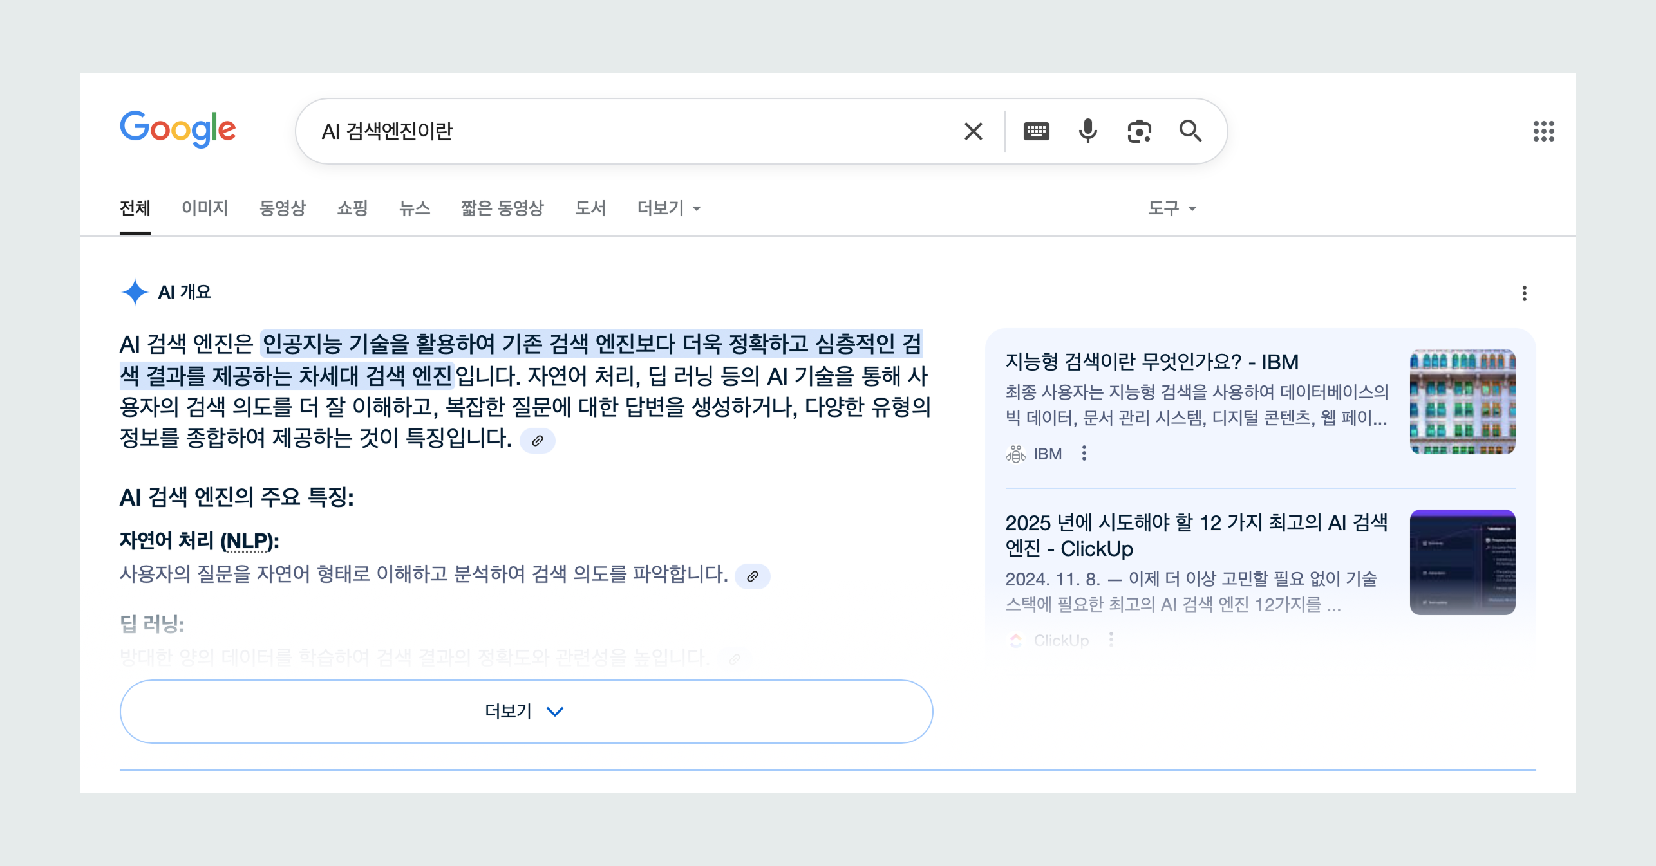Click the AI 개요 sparkle icon

click(135, 292)
